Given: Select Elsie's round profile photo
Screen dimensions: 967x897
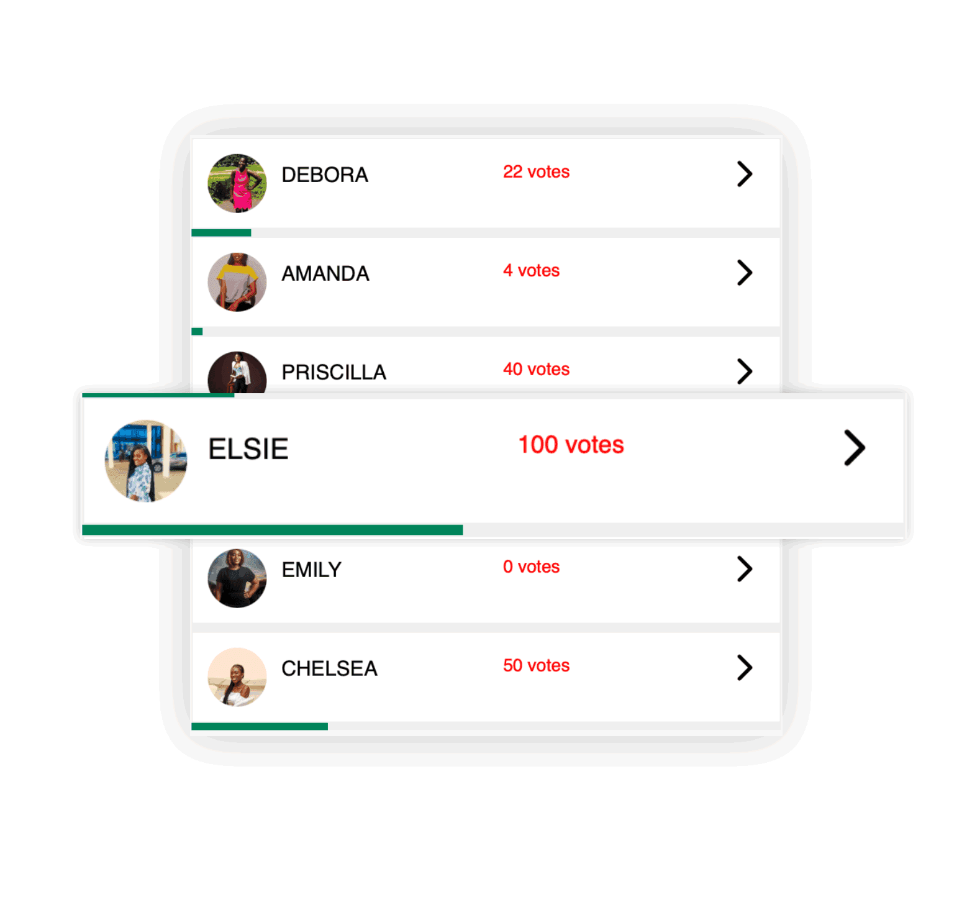Looking at the screenshot, I should point(146,461).
